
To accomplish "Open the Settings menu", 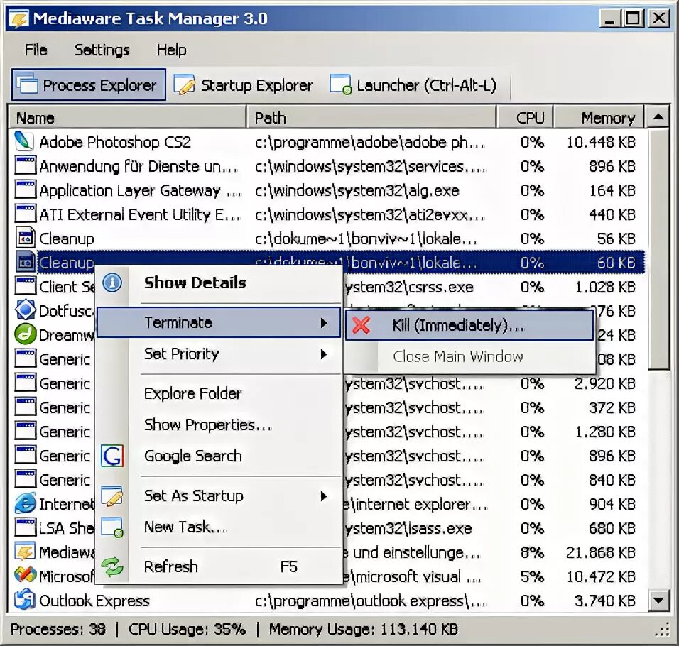I will coord(102,50).
